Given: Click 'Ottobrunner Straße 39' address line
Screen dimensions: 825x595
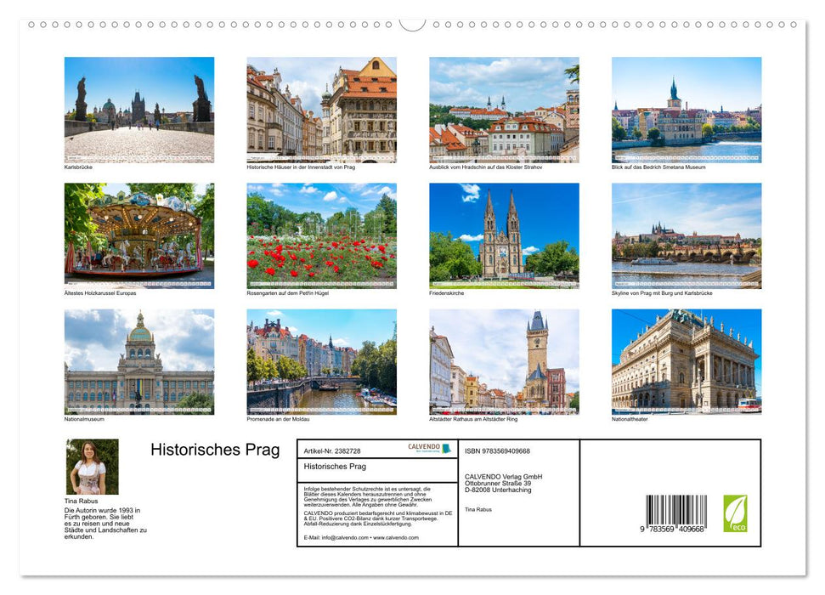Looking at the screenshot, I should pyautogui.click(x=498, y=483).
